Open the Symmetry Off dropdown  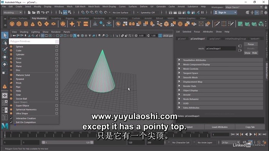150,13
